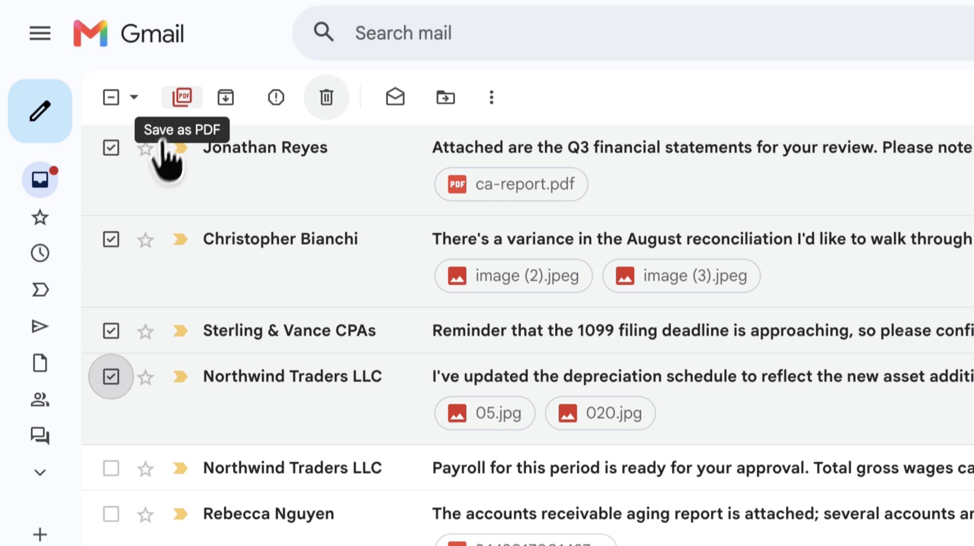Open the Rebecca Nguyen email

coord(268,514)
